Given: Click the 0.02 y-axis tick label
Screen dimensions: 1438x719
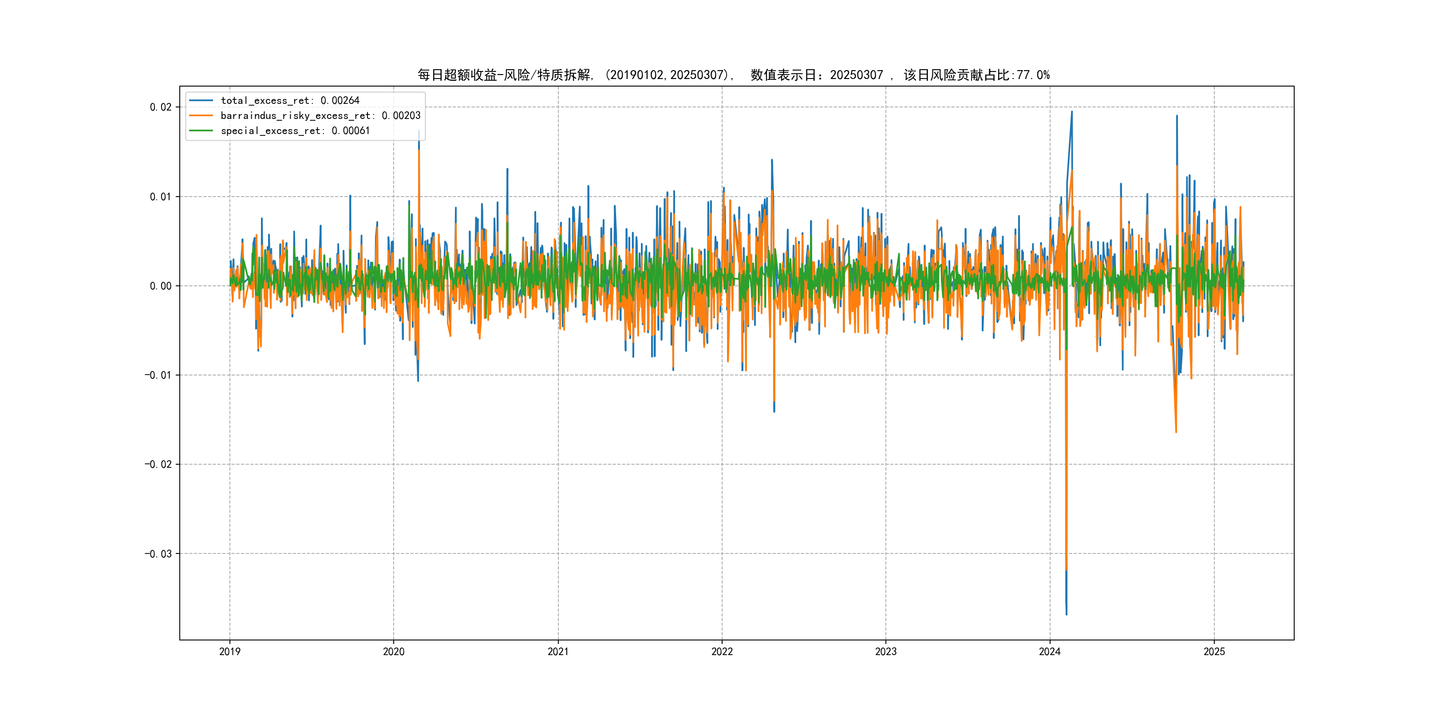Looking at the screenshot, I should 160,107.
